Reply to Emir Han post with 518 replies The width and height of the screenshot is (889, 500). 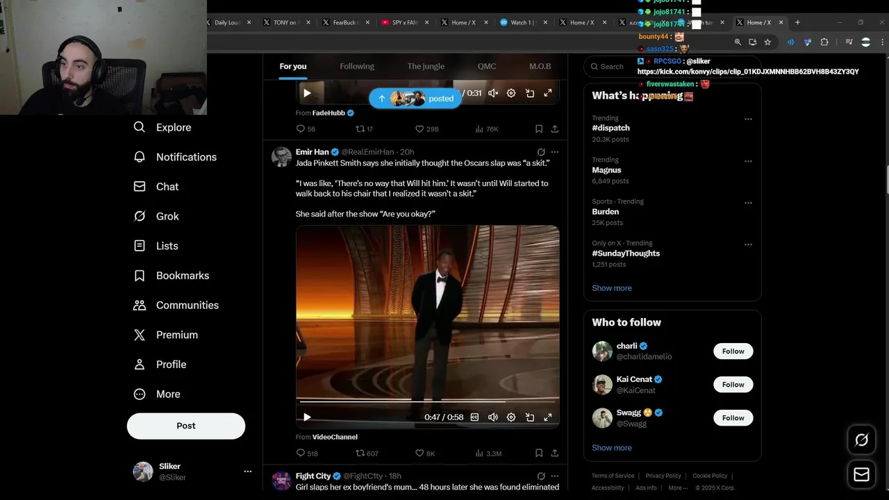tap(307, 453)
